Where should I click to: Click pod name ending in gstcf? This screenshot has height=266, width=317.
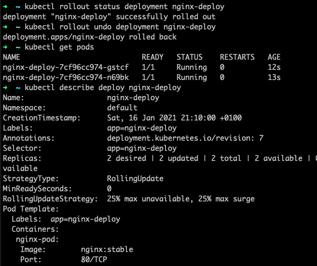(x=66, y=67)
